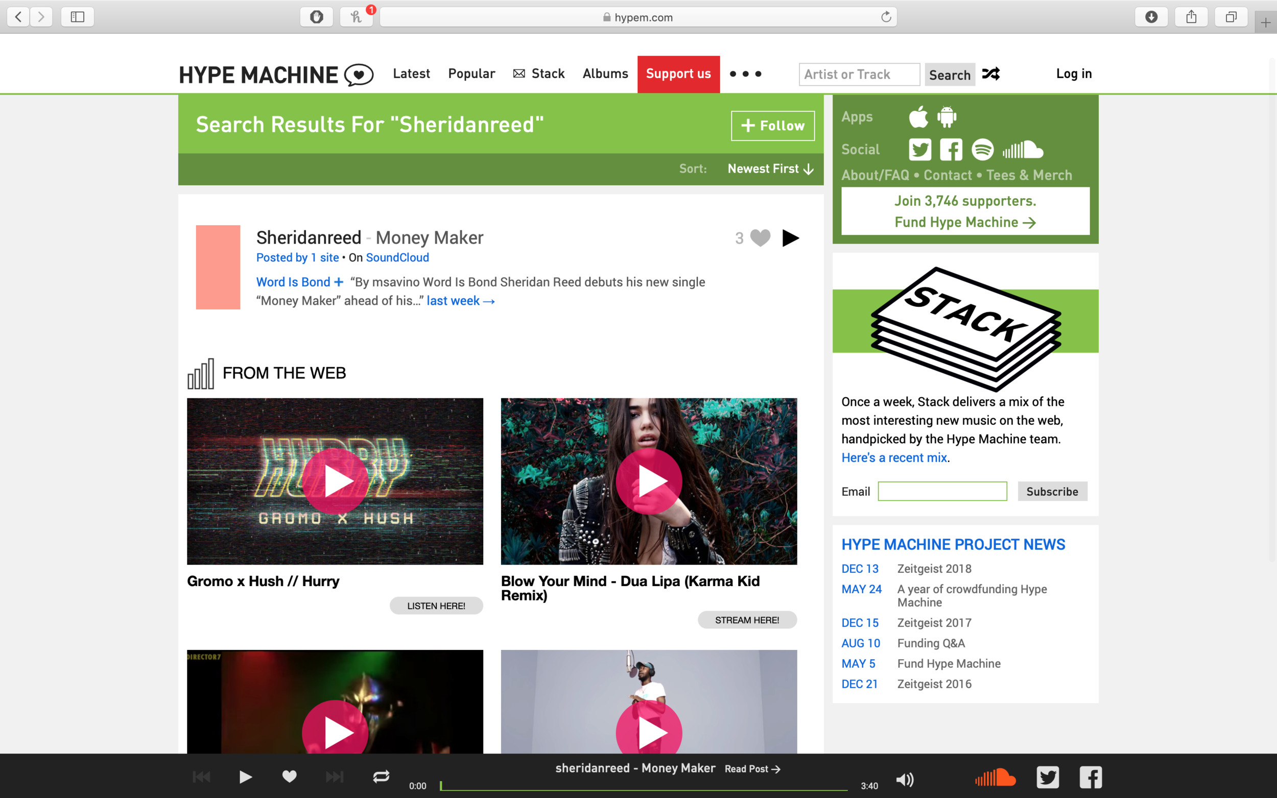1277x798 pixels.
Task: Open Tees & Merch link
Action: [1029, 175]
